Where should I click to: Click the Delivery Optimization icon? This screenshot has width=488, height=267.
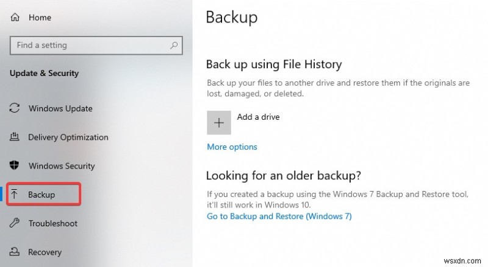click(15, 137)
